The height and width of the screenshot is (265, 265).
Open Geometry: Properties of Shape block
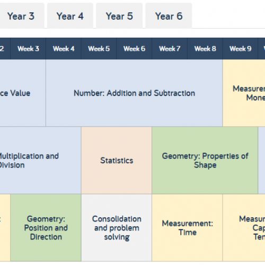[x=205, y=161]
